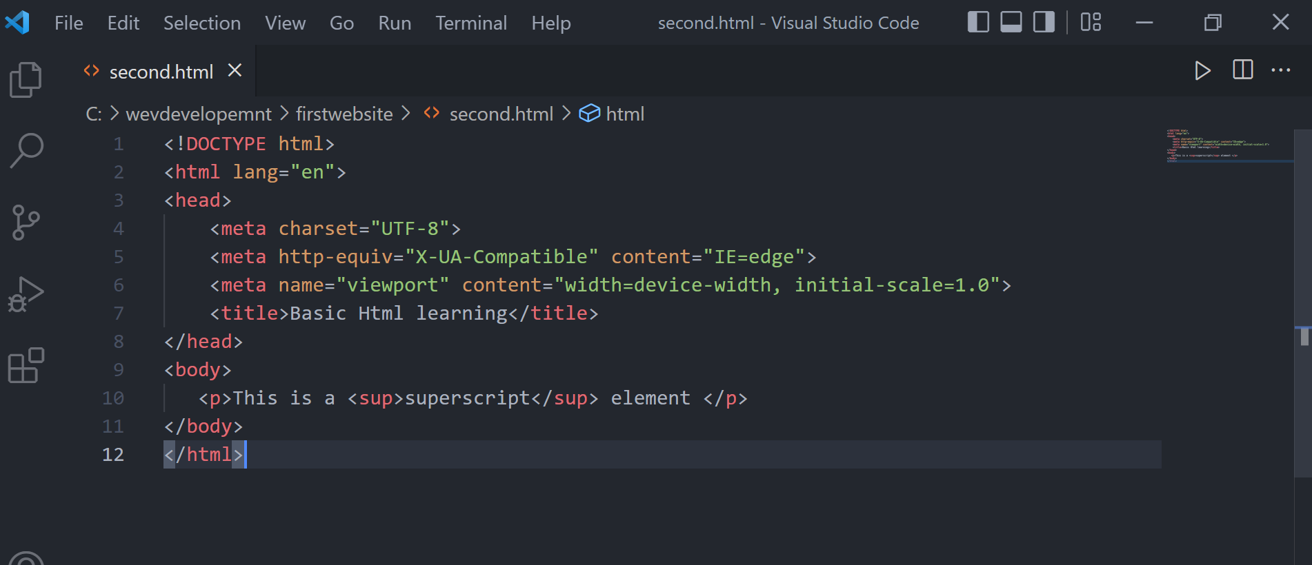Click the code minimap preview

click(1217, 145)
